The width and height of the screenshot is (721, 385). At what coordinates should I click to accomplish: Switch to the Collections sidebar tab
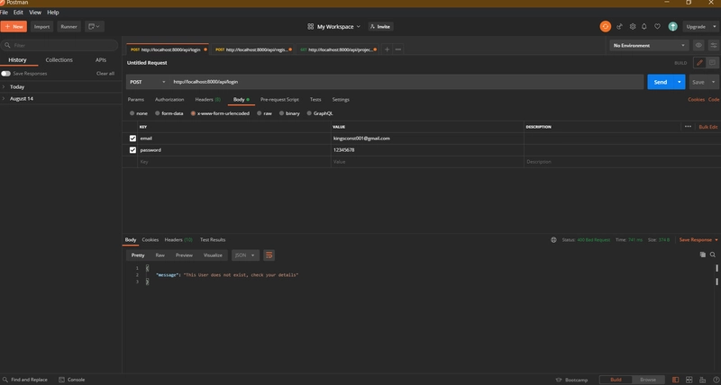tap(59, 60)
